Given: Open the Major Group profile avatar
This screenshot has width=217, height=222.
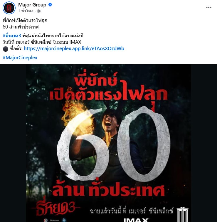Looking at the screenshot, I should click(x=9, y=8).
